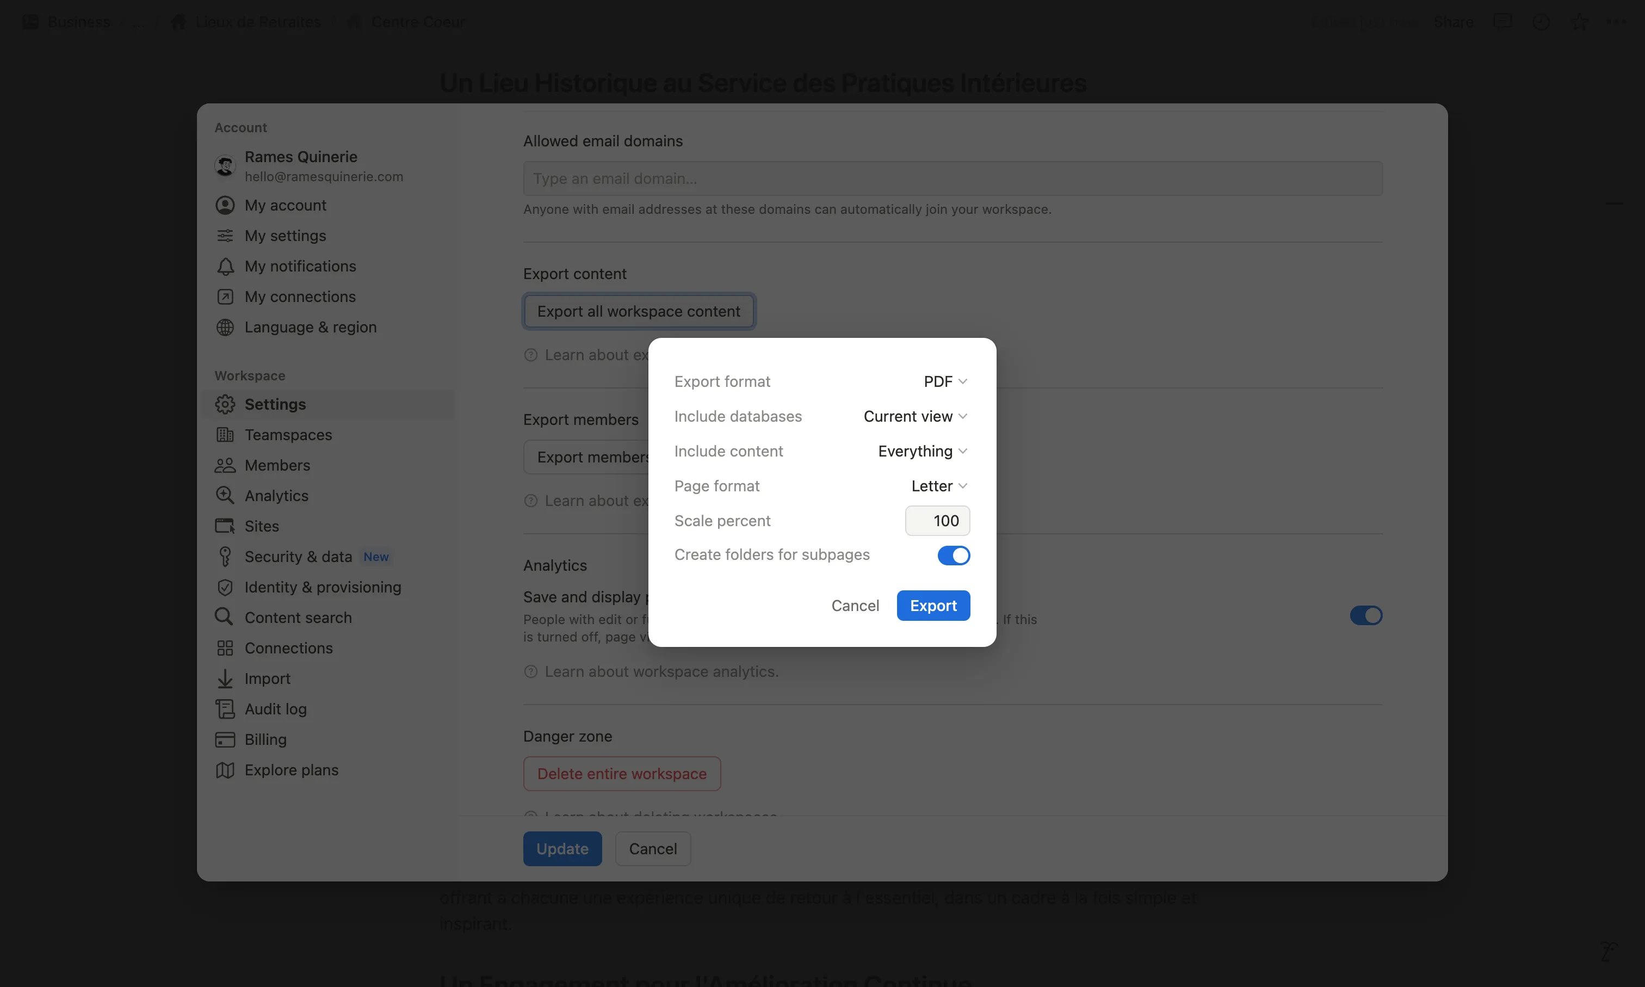Click the Audit log scroll icon
This screenshot has height=987, width=1645.
[225, 709]
